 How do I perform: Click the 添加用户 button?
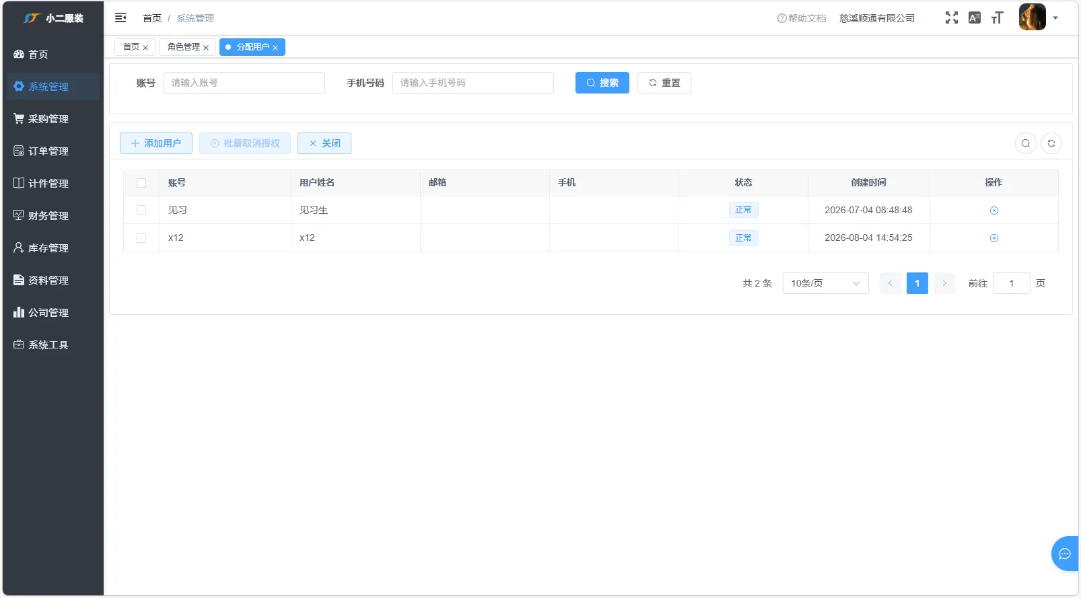(156, 143)
